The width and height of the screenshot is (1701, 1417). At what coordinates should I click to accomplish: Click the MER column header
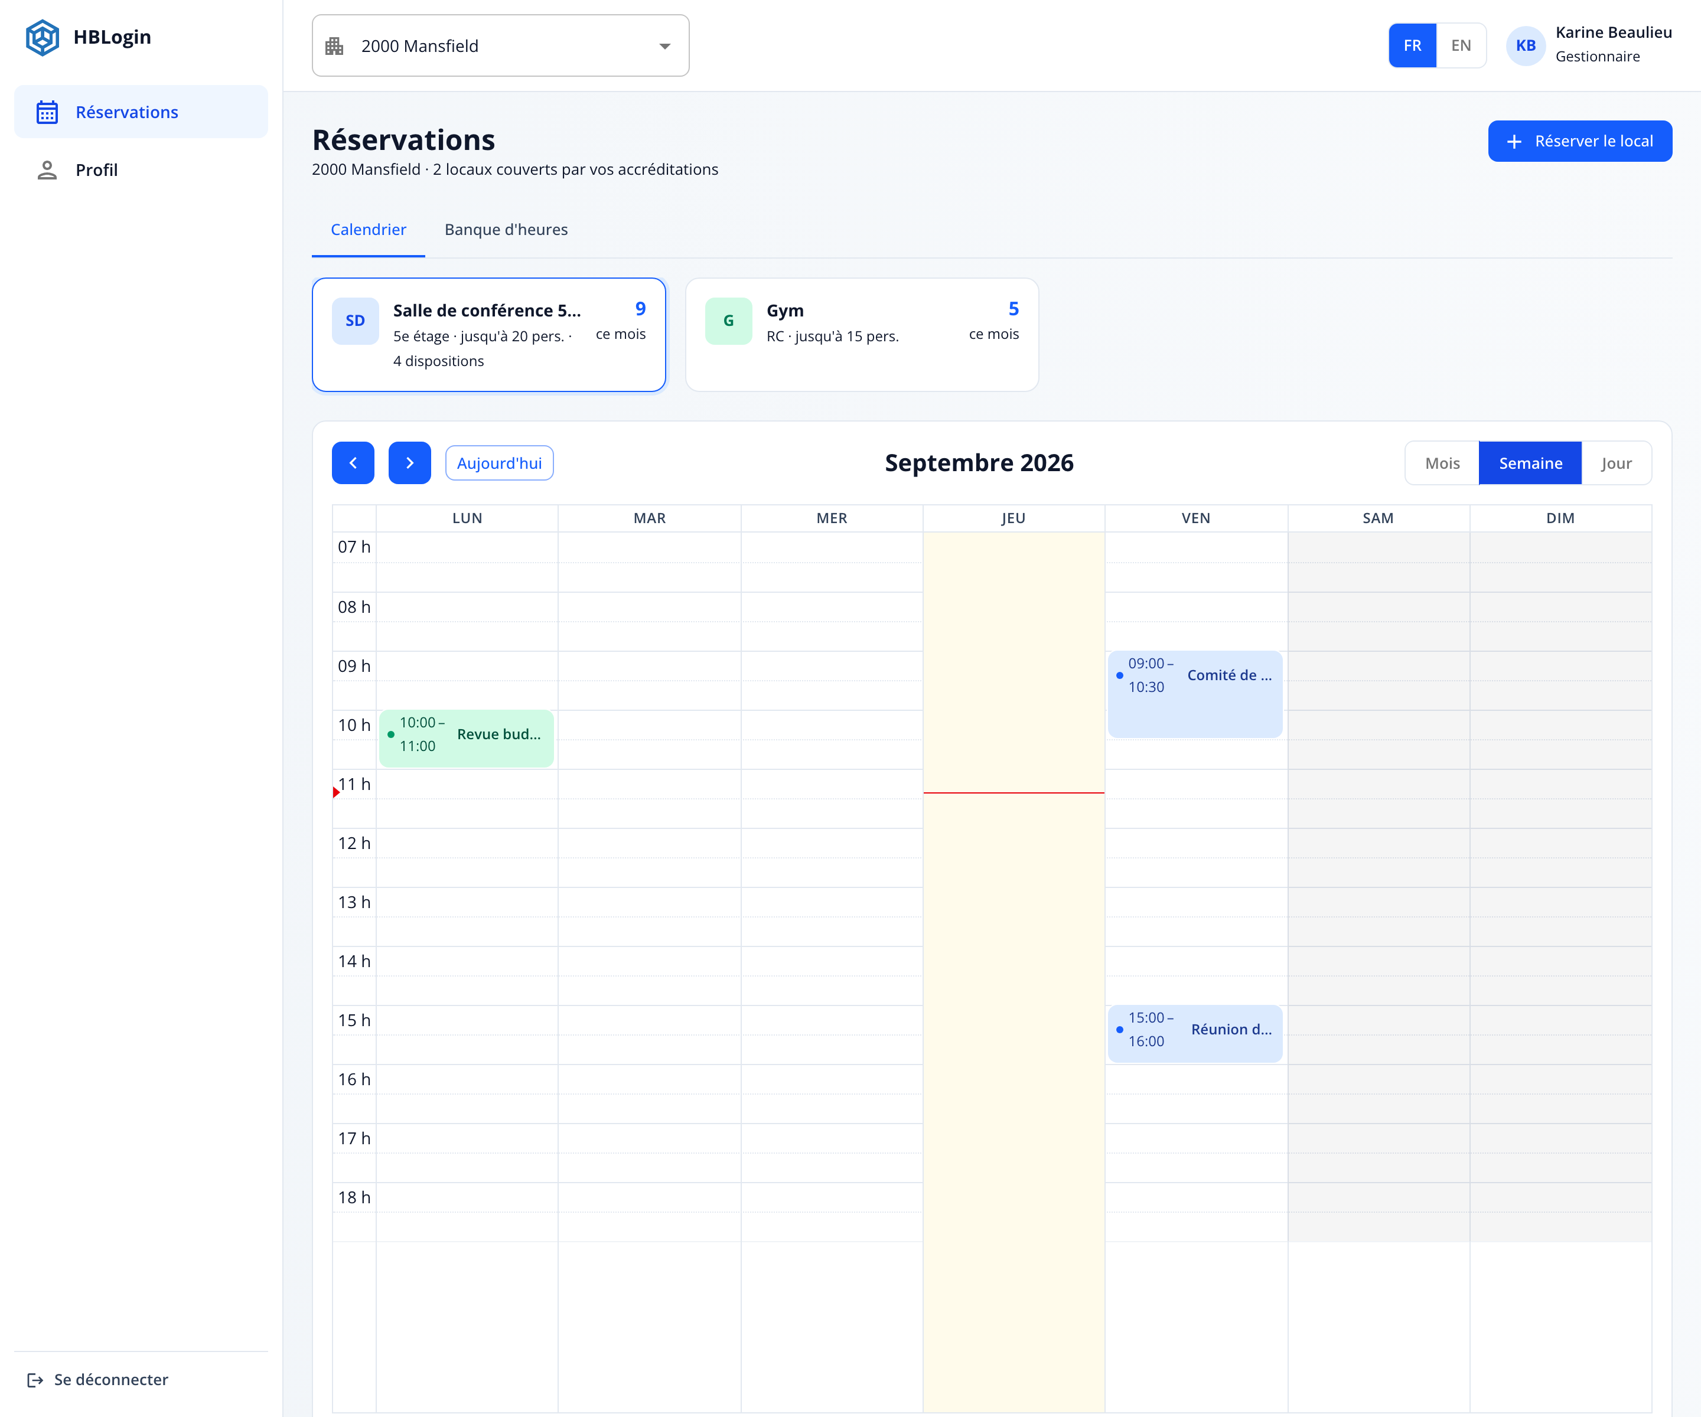pos(832,518)
